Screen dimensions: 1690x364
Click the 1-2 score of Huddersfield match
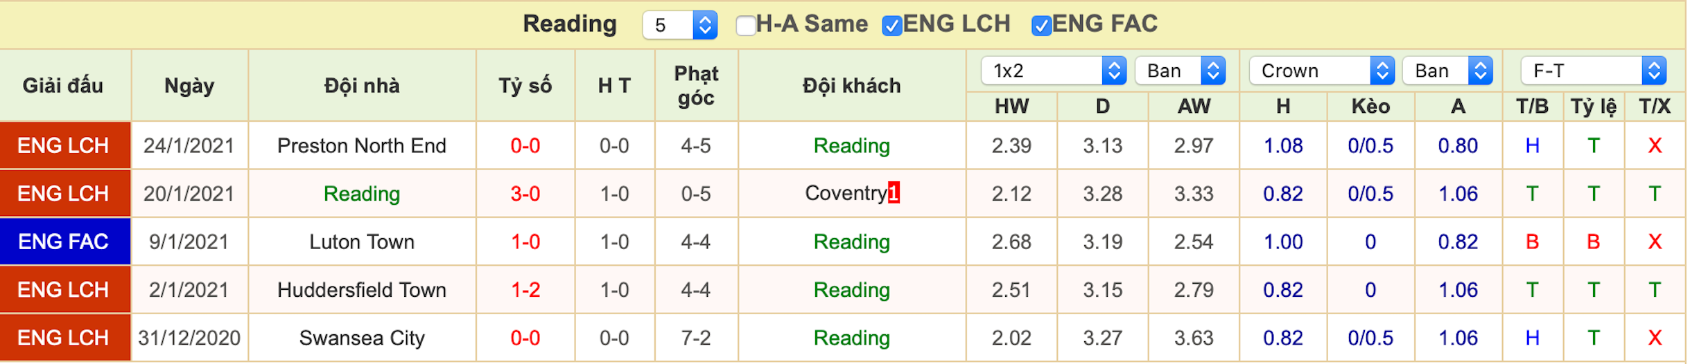[525, 289]
